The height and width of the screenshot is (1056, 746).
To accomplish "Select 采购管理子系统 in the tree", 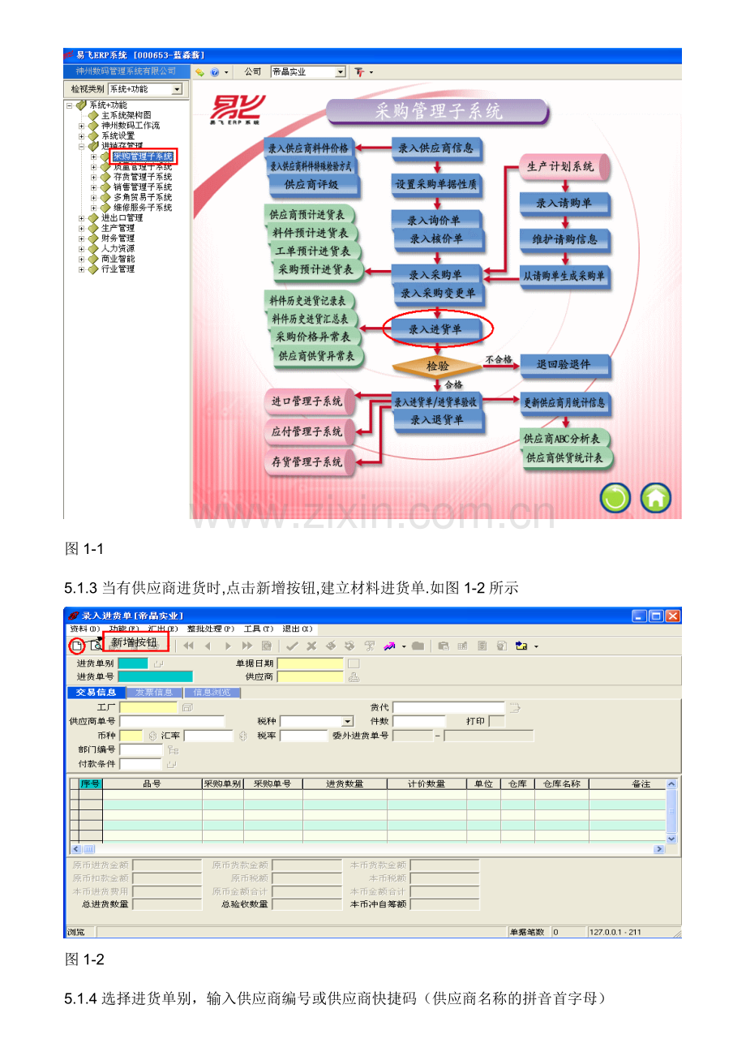I will pos(143,157).
